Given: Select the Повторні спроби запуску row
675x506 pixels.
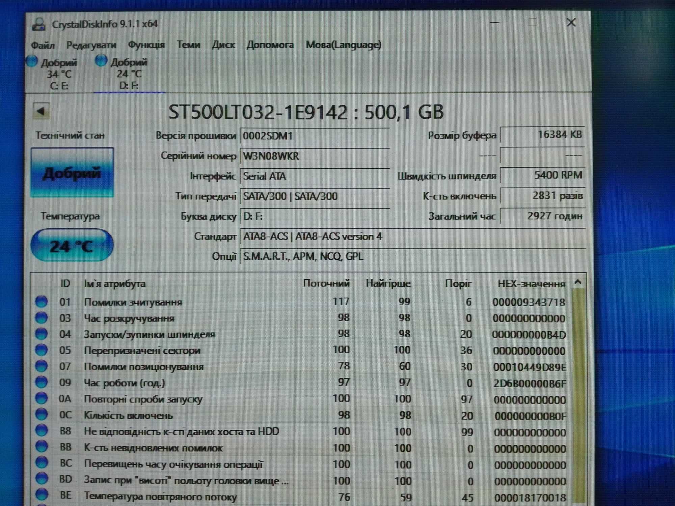Looking at the screenshot, I should tap(302, 399).
